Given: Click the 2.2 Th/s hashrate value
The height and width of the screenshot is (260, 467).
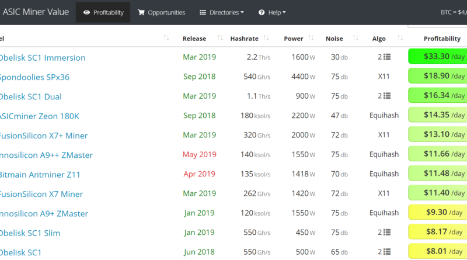Looking at the screenshot, I should pyautogui.click(x=258, y=57).
